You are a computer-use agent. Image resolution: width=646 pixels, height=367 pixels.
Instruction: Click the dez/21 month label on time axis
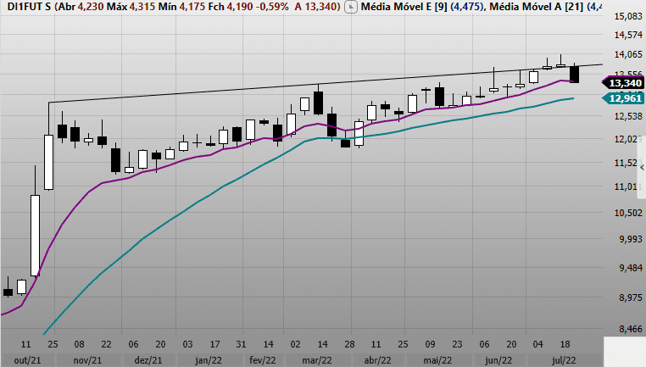(x=148, y=360)
